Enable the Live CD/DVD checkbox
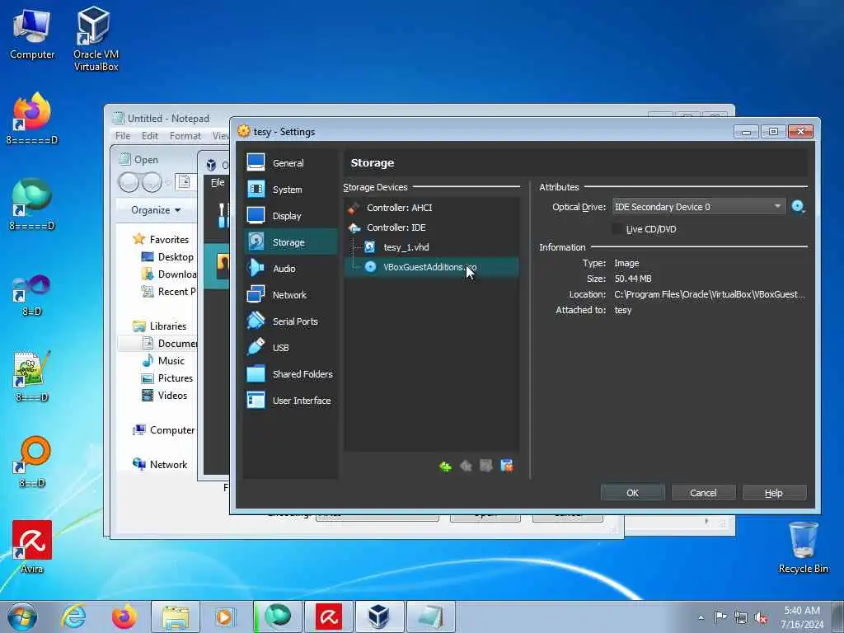Screen dimensions: 844x633 point(617,229)
